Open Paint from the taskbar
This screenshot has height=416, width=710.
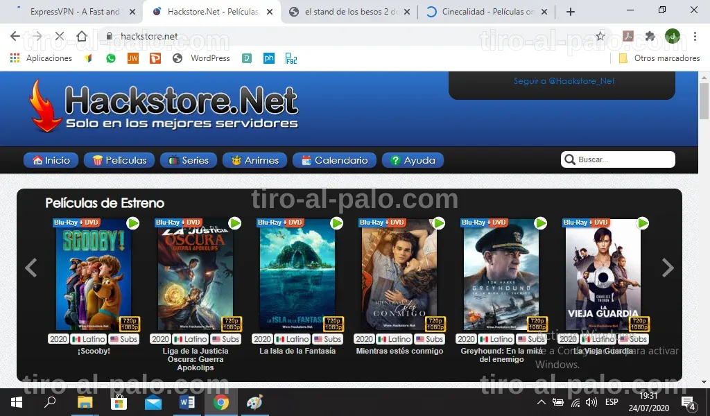point(255,402)
